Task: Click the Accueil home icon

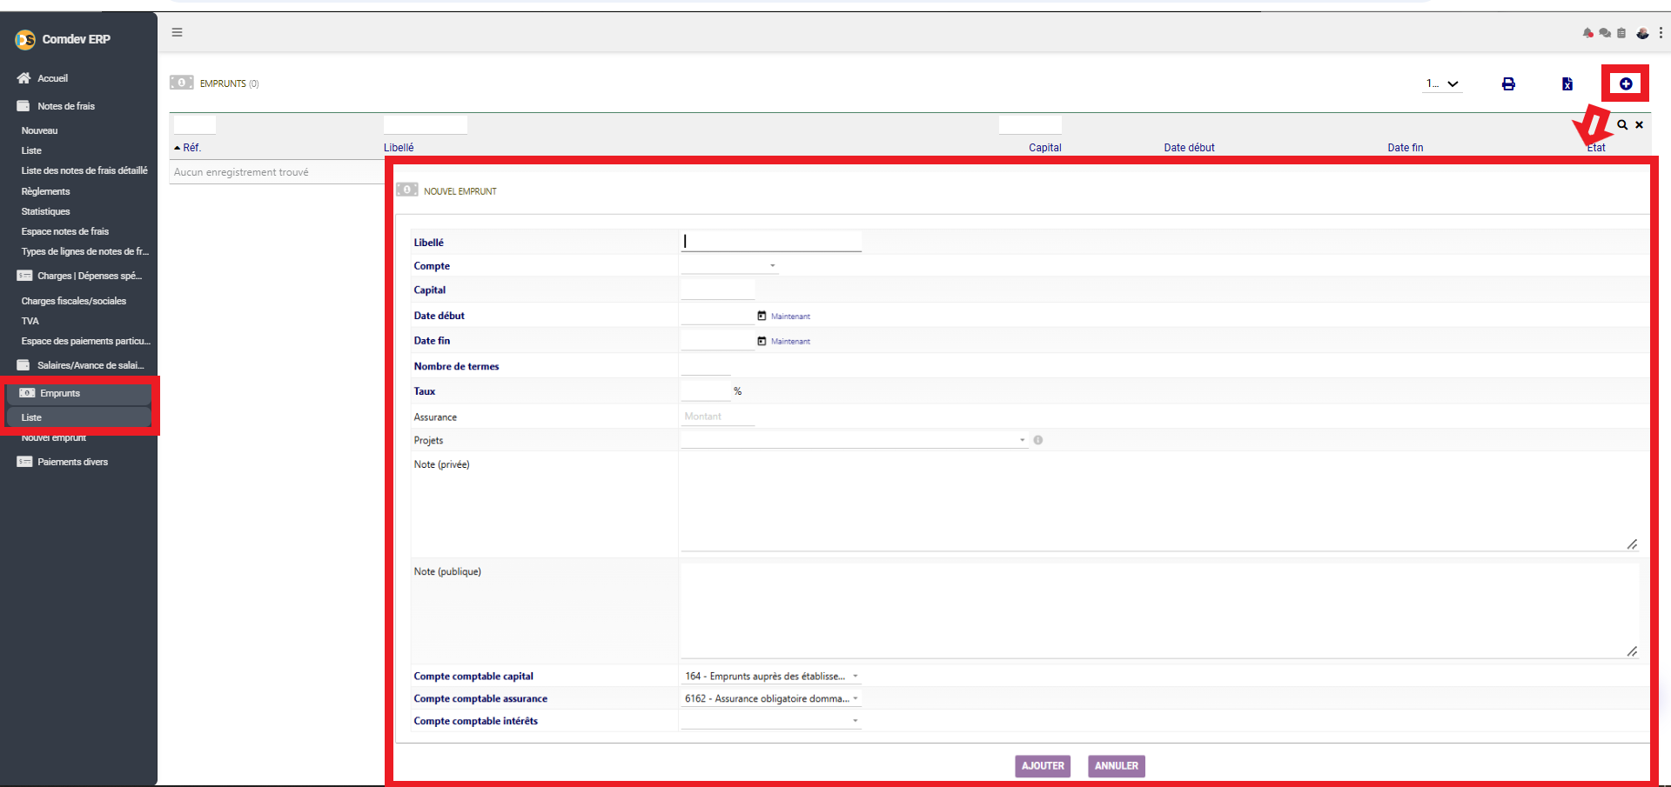Action: [23, 78]
